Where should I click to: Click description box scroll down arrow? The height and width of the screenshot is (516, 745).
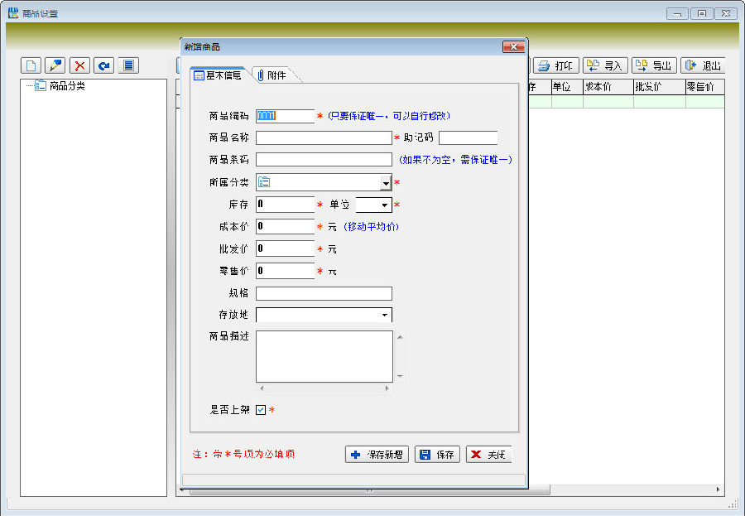[400, 376]
